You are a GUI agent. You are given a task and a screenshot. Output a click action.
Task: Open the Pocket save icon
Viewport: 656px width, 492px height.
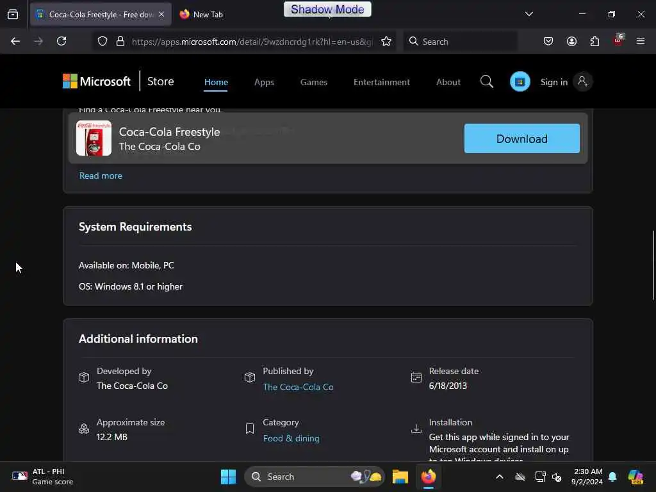pyautogui.click(x=548, y=41)
